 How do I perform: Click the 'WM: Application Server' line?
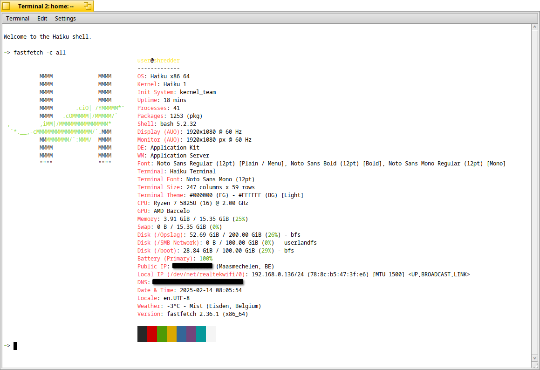click(x=173, y=155)
